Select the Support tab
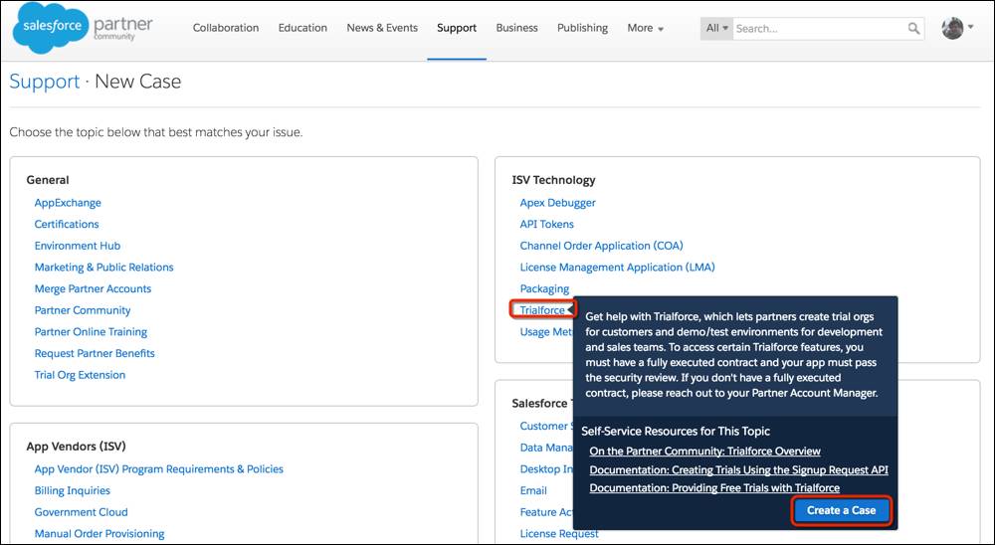Image resolution: width=995 pixels, height=545 pixels. [x=457, y=28]
